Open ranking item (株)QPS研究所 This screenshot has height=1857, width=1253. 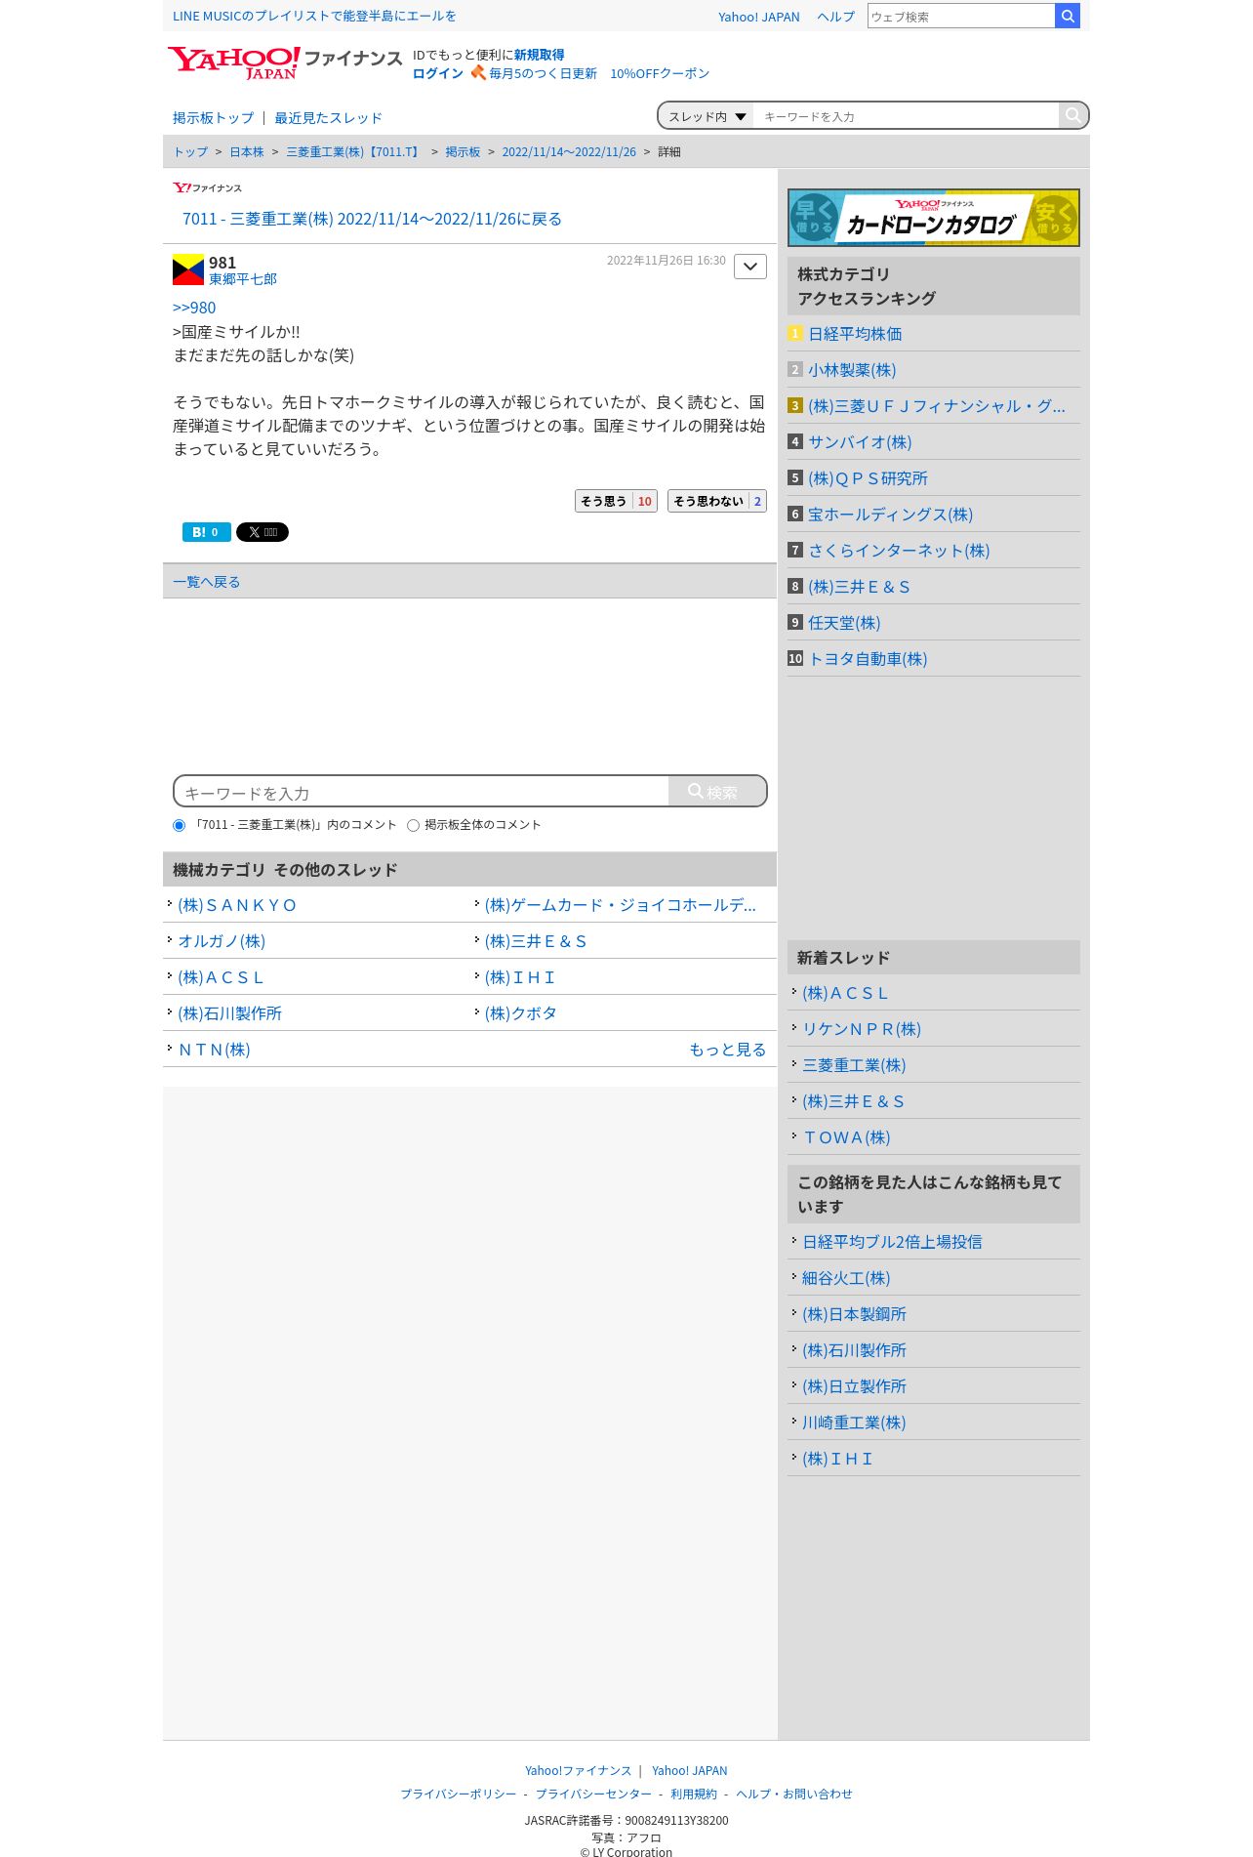[x=868, y=478]
